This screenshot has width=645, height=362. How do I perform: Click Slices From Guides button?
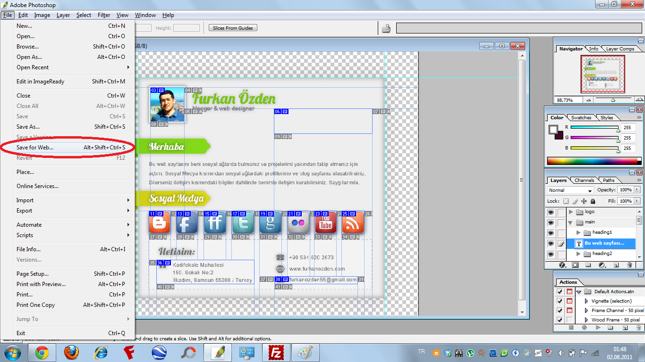tap(233, 28)
